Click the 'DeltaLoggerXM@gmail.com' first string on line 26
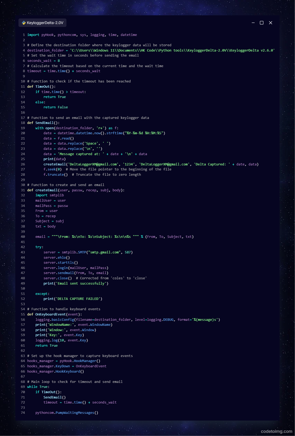Viewport: 295px width, 436px height. click(x=93, y=164)
